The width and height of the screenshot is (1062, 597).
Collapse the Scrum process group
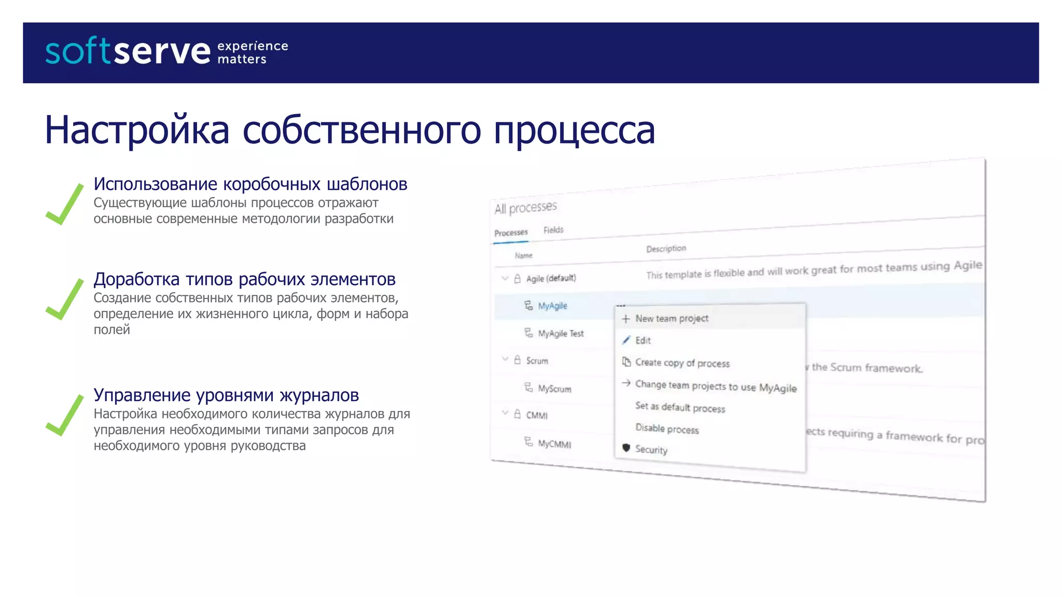pyautogui.click(x=505, y=359)
